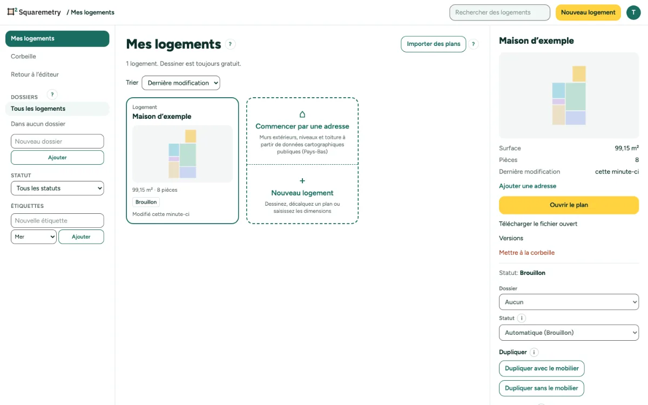Screen dimensions: 648x405
Task: Click the 99,15 m² surface value
Action: [627, 148]
